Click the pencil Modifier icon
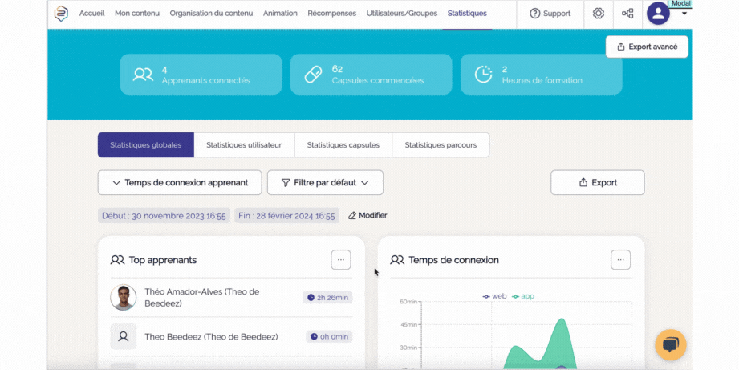The width and height of the screenshot is (739, 370). pos(352,216)
